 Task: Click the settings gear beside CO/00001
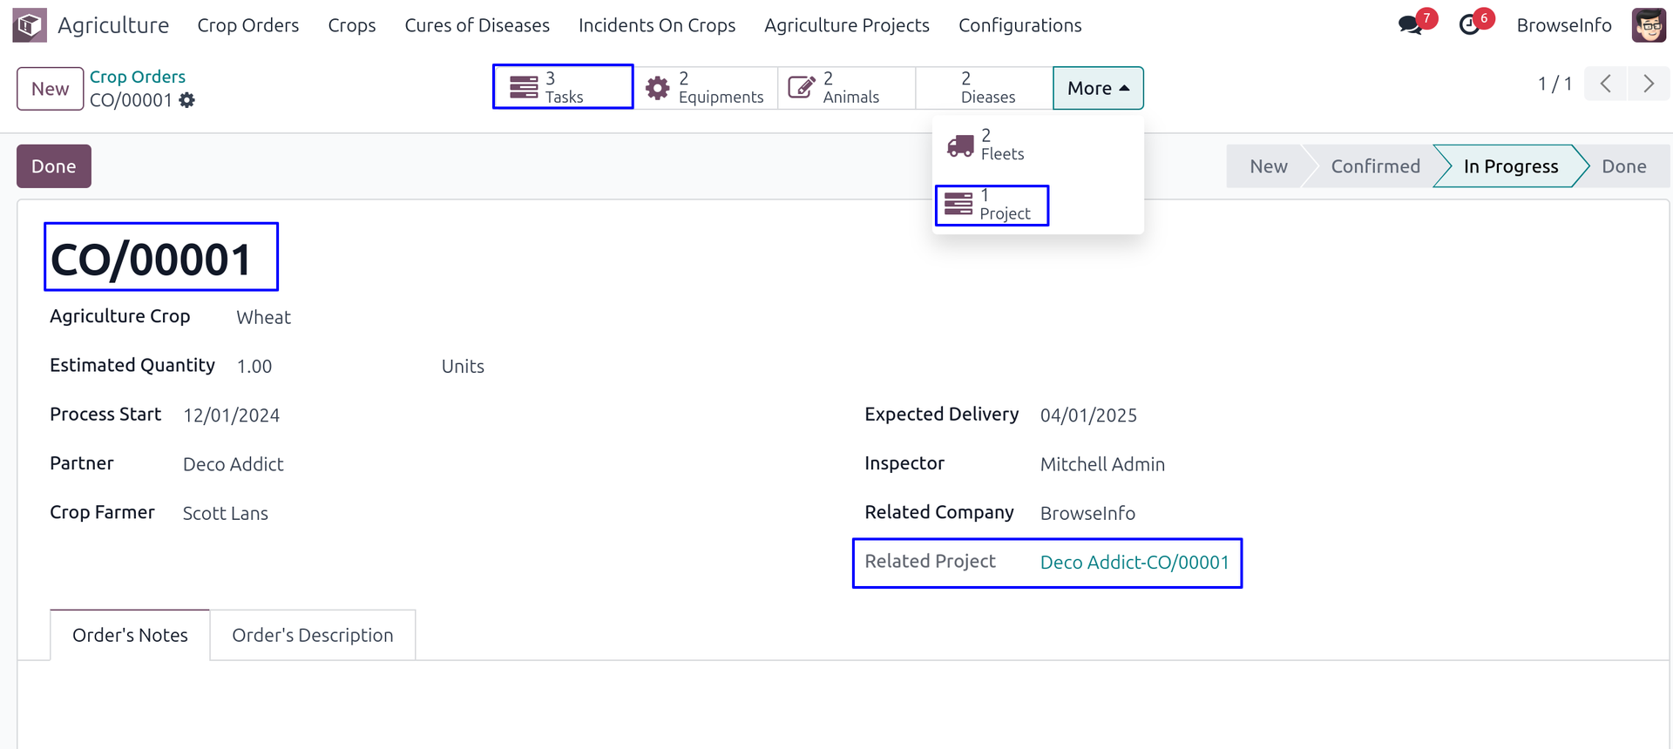[187, 101]
